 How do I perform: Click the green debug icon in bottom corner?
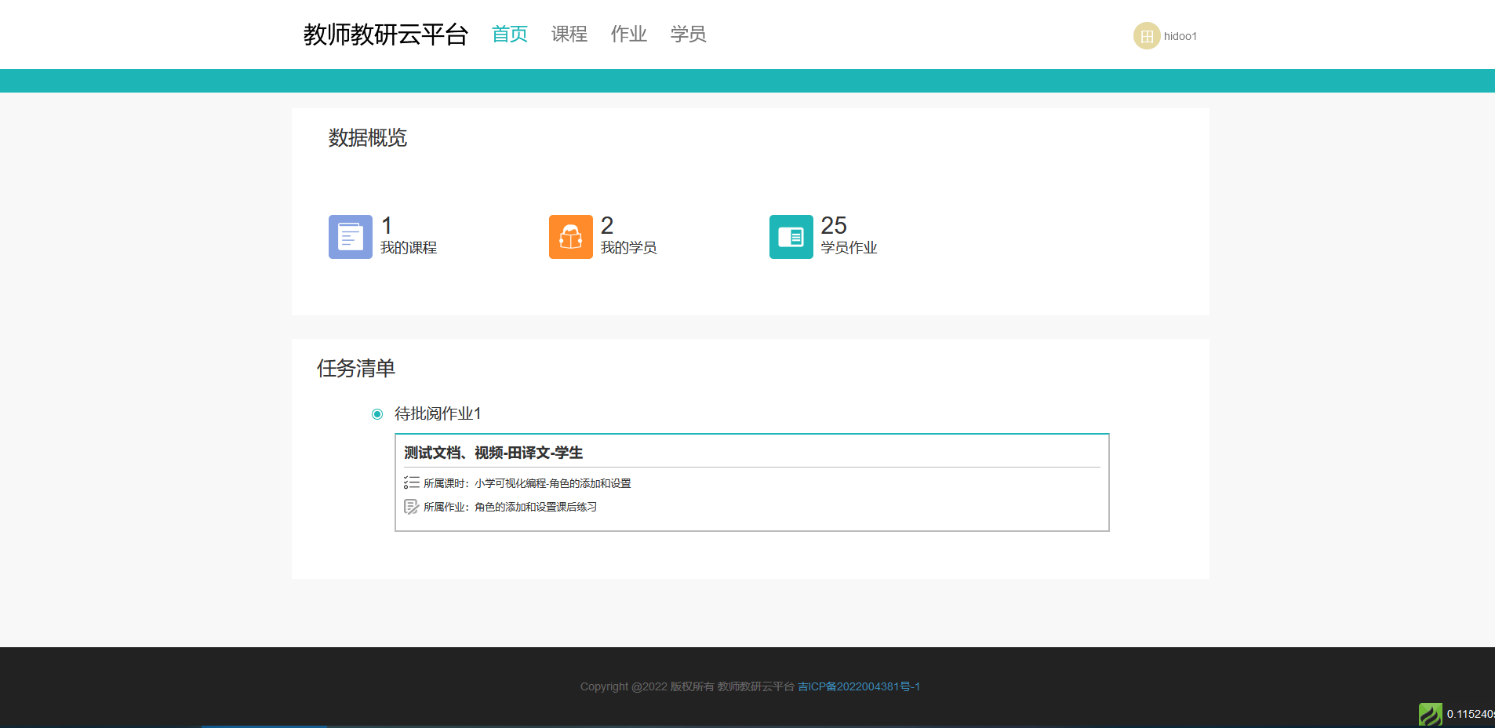pos(1430,714)
